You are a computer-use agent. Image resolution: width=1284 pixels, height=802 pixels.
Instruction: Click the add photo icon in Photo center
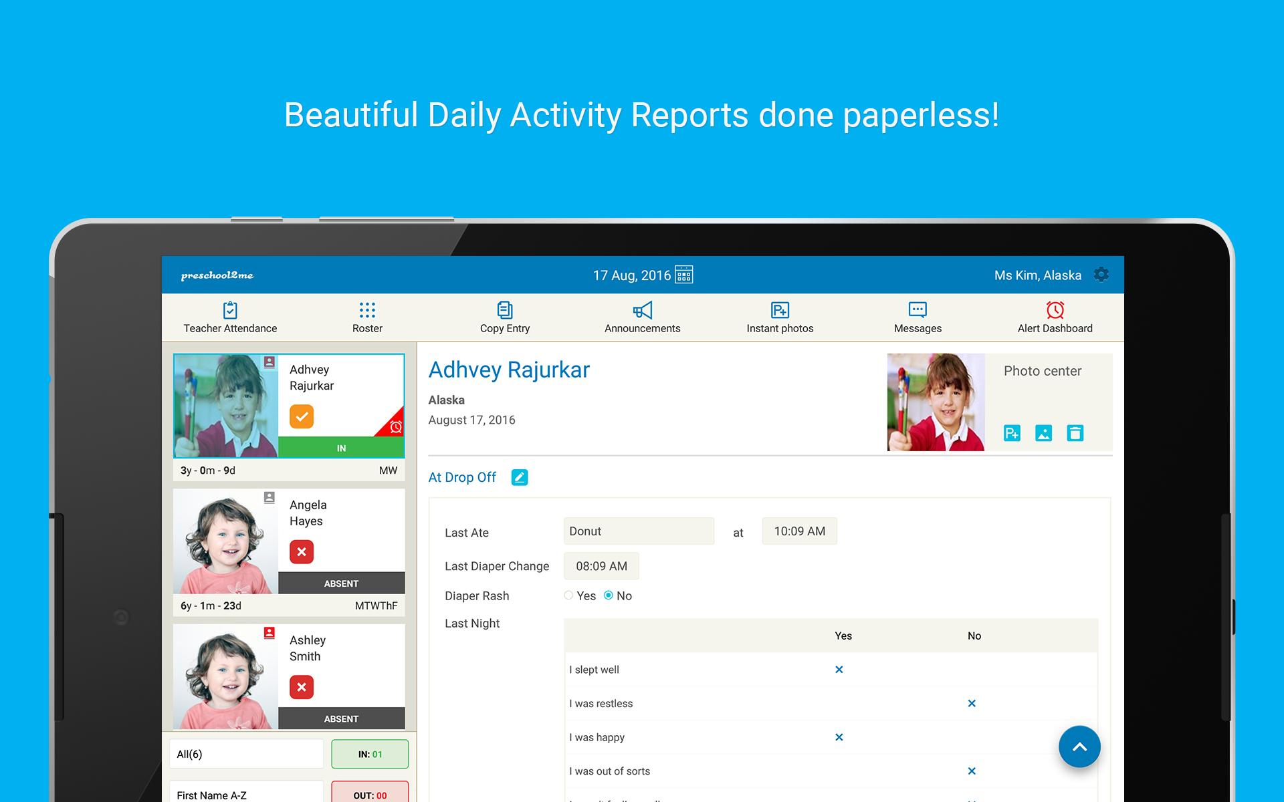(x=1012, y=433)
